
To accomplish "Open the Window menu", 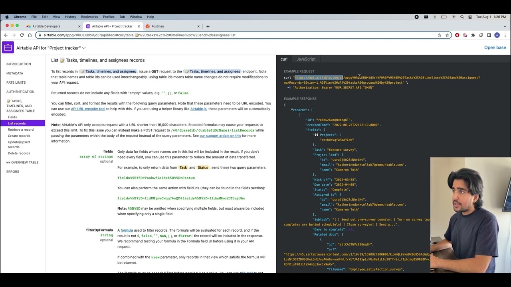I will click(x=136, y=17).
